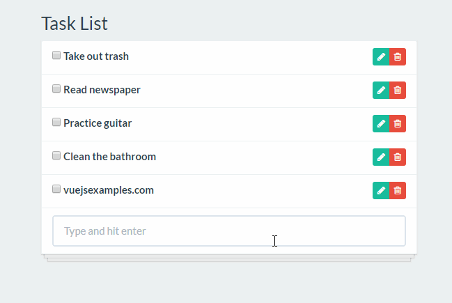Tick the 'Practice guitar' checkbox

pos(56,122)
